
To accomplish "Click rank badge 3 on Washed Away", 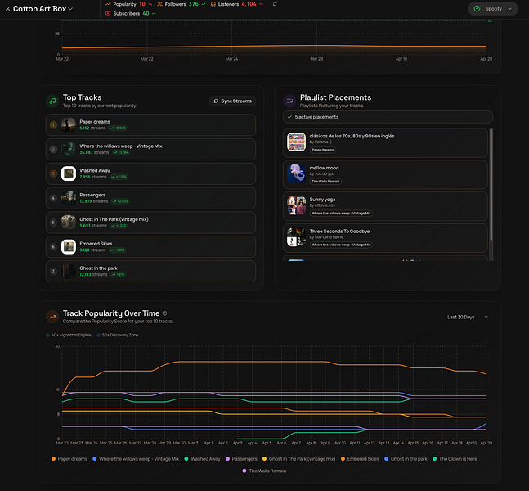I will (53, 173).
